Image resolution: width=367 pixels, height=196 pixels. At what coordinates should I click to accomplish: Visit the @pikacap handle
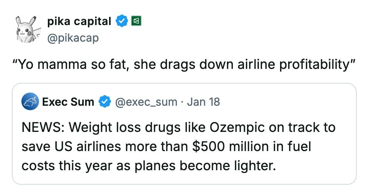pos(73,38)
